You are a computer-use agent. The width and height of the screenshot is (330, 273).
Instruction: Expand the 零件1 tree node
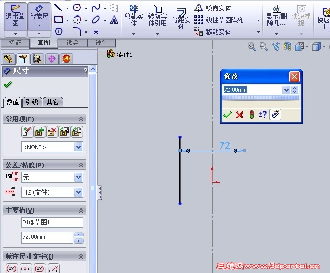point(101,54)
